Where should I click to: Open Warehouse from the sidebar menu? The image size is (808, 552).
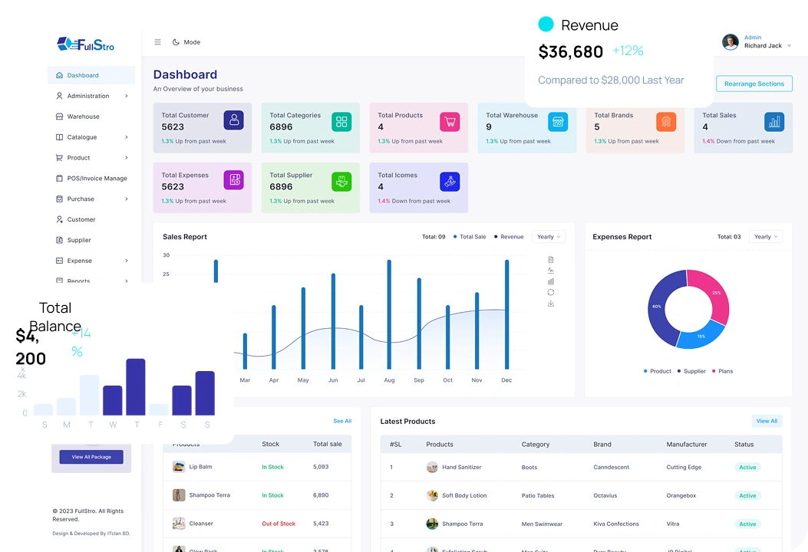83,117
